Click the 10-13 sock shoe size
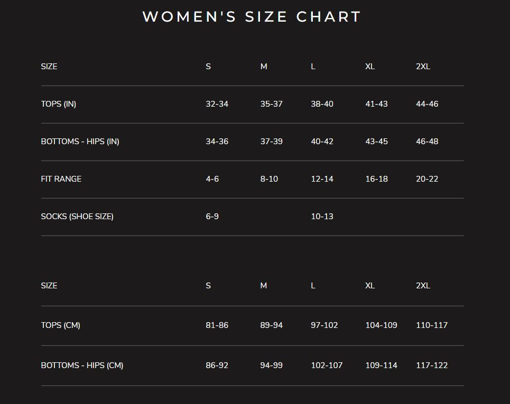510x404 pixels. [x=322, y=217]
